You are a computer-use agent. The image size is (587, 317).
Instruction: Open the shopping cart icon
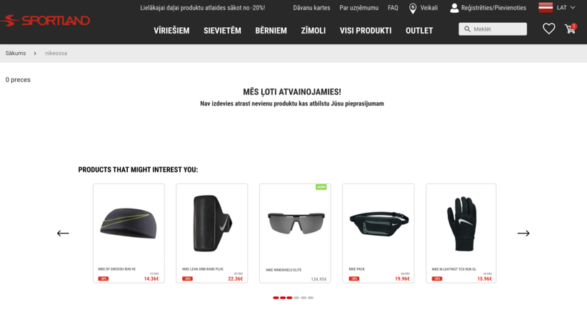(571, 29)
